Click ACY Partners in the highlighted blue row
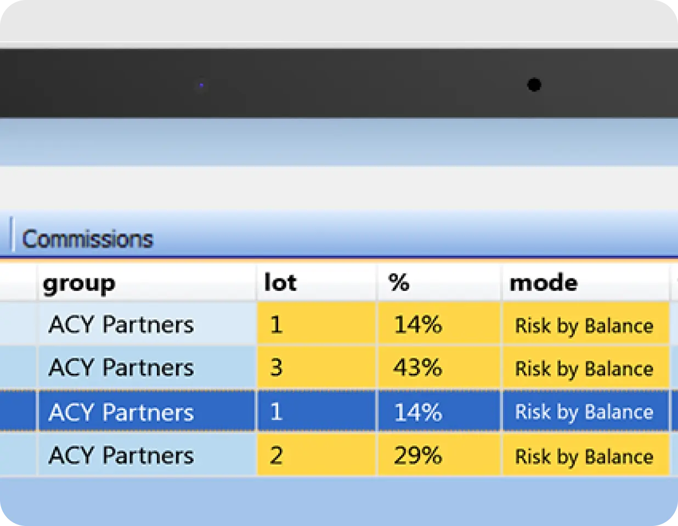 [121, 412]
